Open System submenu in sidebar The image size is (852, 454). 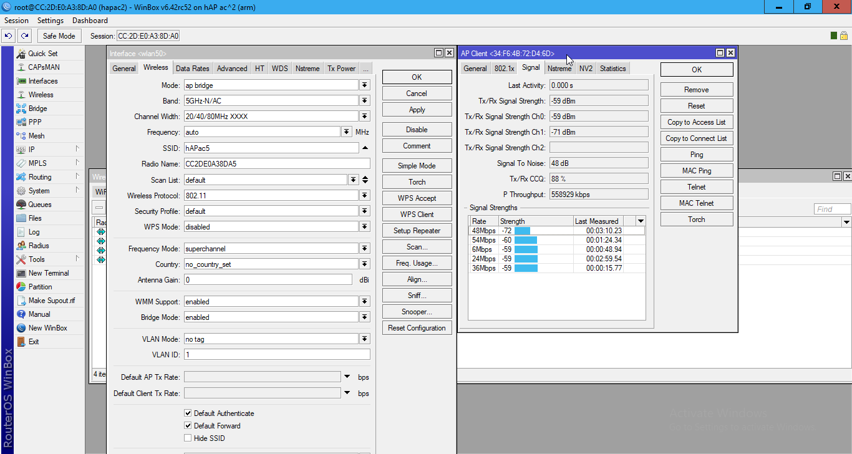pyautogui.click(x=49, y=191)
